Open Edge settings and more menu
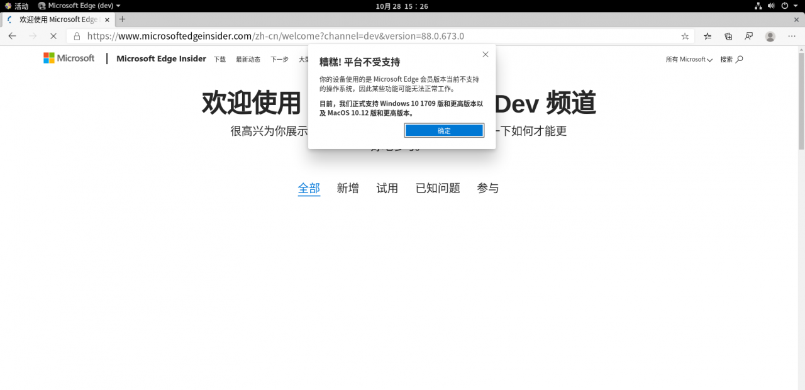This screenshot has width=805, height=390. coord(791,36)
